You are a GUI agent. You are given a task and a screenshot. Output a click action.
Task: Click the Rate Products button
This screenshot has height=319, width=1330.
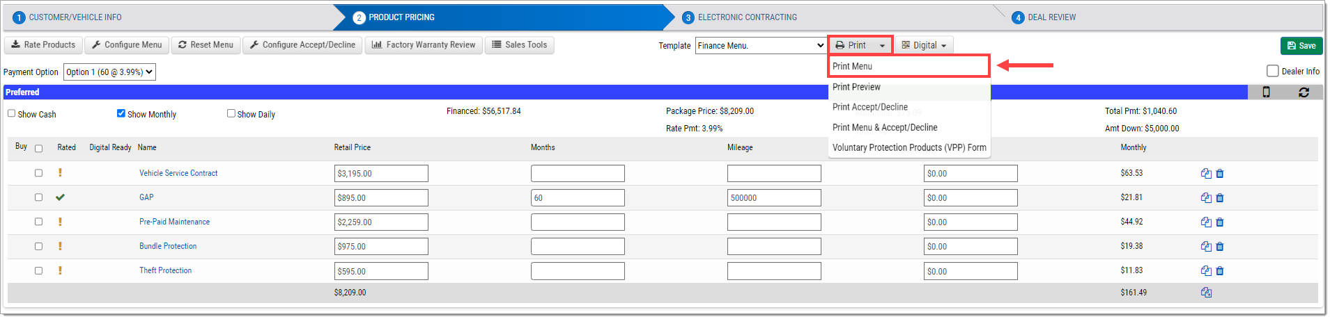(44, 45)
